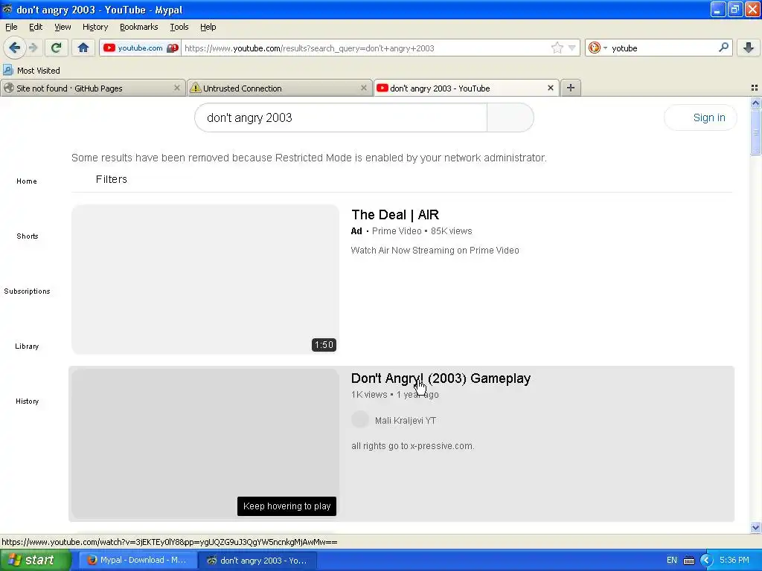Open the Edit menu
Viewport: 762px width, 571px height.
[36, 27]
